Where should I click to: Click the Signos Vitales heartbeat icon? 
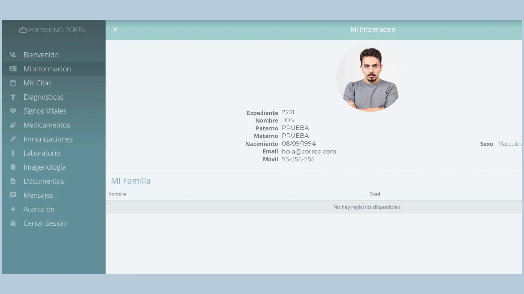point(13,111)
